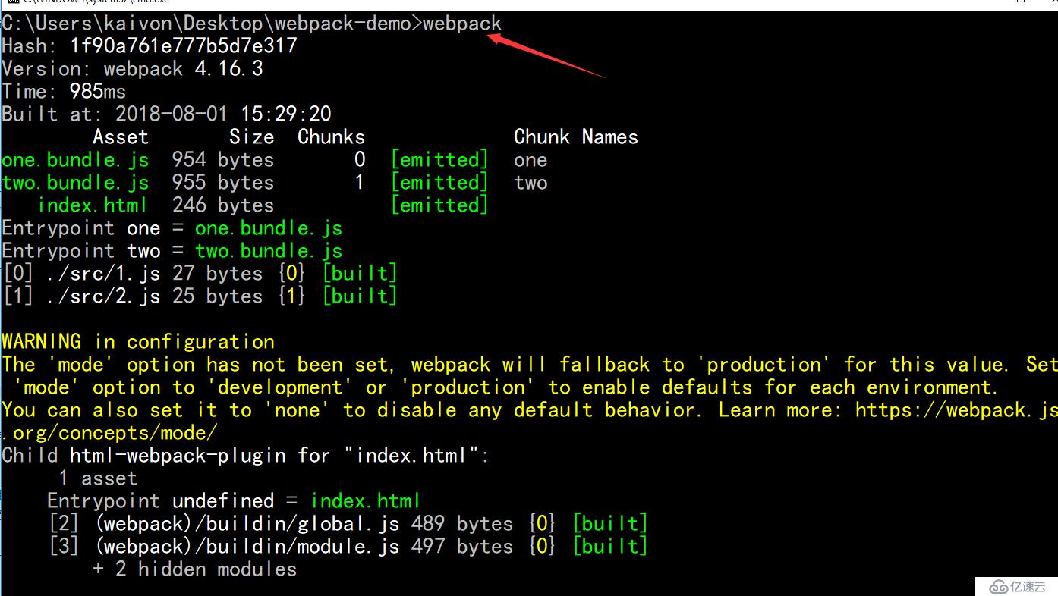The image size is (1058, 596).
Task: Click '[emitted]' in the one.bundle.js row
Action: tap(439, 160)
